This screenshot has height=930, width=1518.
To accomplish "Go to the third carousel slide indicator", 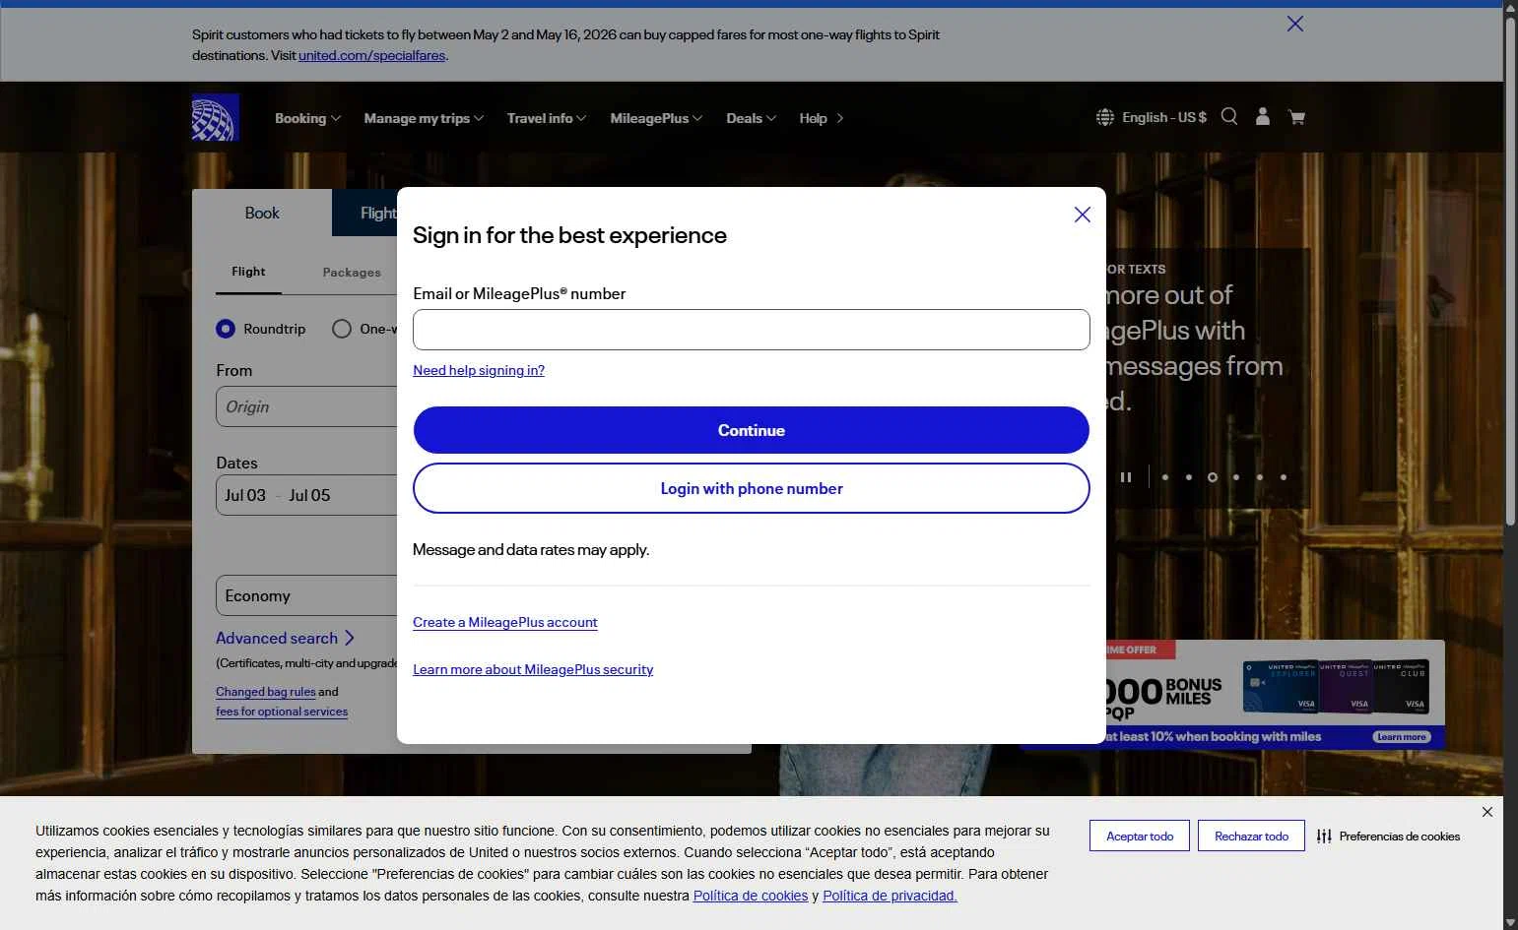I will pyautogui.click(x=1213, y=477).
